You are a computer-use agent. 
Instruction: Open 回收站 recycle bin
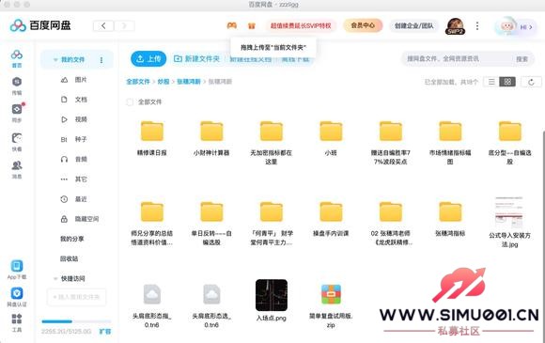[x=69, y=259]
